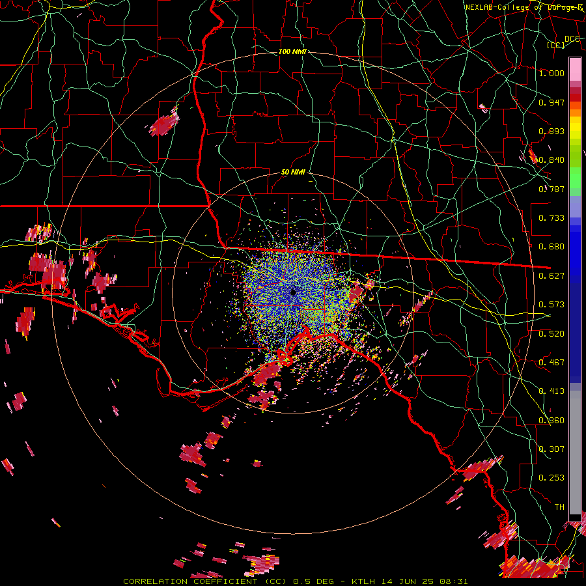Select the 0.787 scale value
Viewport: 586px width, 586px height.
pos(551,189)
